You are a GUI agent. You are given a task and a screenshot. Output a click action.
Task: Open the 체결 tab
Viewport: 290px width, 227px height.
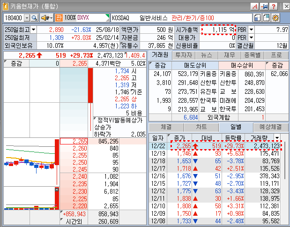click(166, 127)
